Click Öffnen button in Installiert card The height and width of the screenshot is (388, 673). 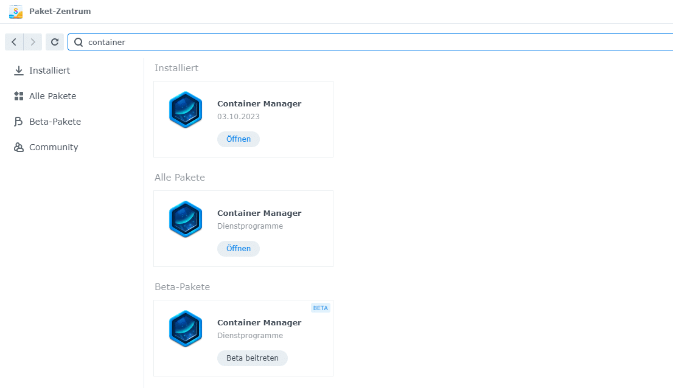pos(238,139)
